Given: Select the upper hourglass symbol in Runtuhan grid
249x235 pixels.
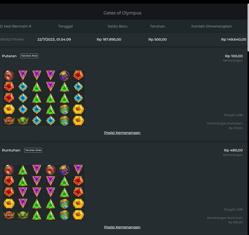Looking at the screenshot, I should [64, 204].
